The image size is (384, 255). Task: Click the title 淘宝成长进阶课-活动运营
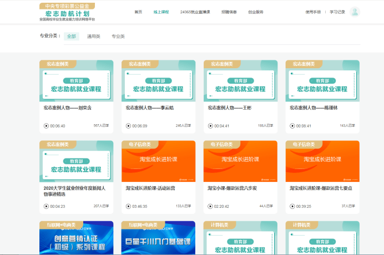click(150, 188)
